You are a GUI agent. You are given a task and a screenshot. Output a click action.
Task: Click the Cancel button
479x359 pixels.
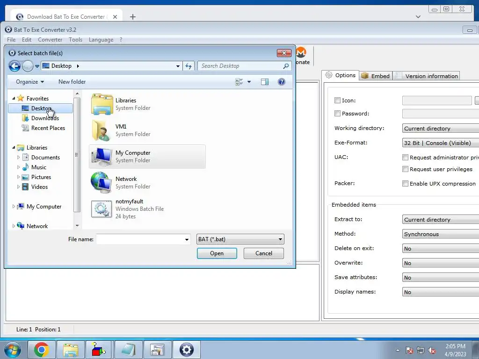tap(264, 253)
